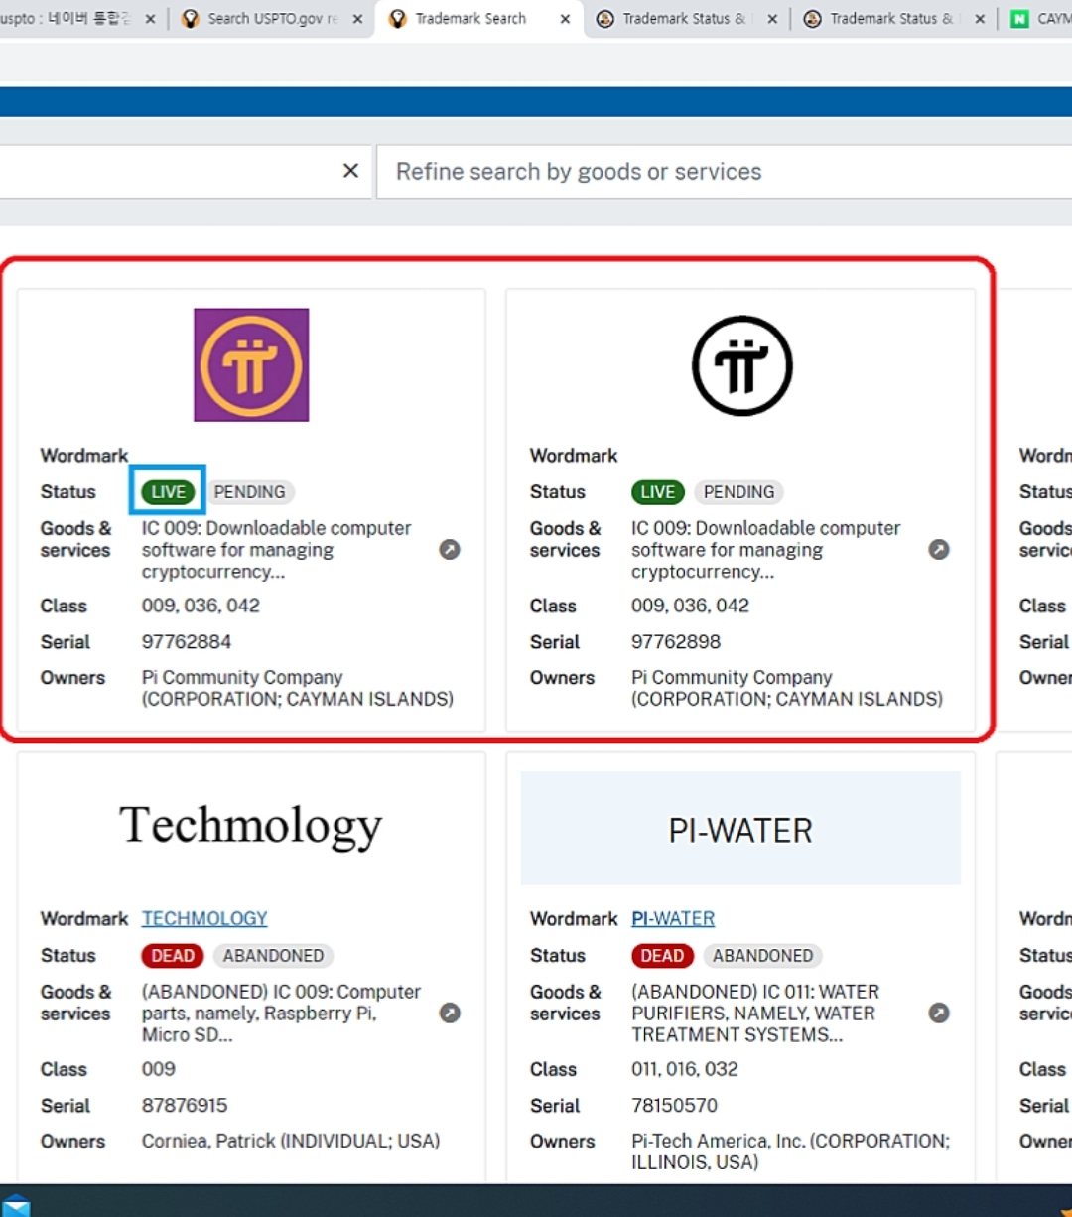This screenshot has width=1072, height=1217.
Task: Click ABANDONED badge on PI-WATER card
Action: 762,956
